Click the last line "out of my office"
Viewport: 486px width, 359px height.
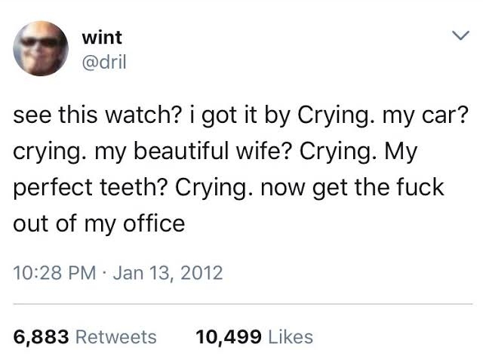pyautogui.click(x=99, y=222)
